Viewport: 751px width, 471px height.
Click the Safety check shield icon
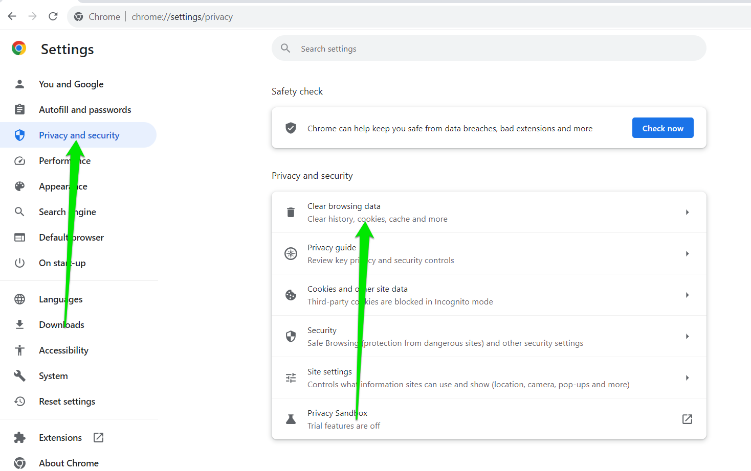(291, 128)
